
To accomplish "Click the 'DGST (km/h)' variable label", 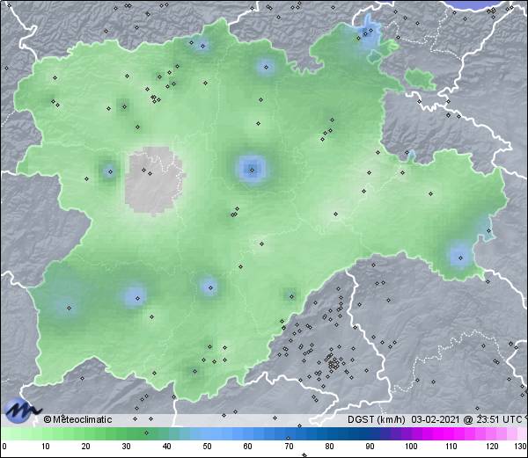I will tap(376, 419).
